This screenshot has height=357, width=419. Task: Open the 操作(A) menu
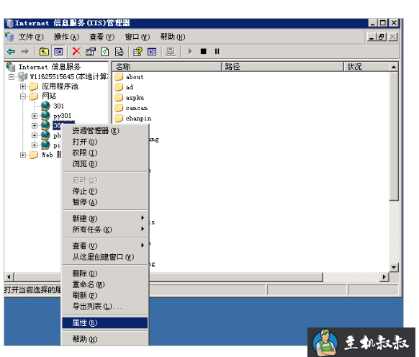(x=66, y=37)
